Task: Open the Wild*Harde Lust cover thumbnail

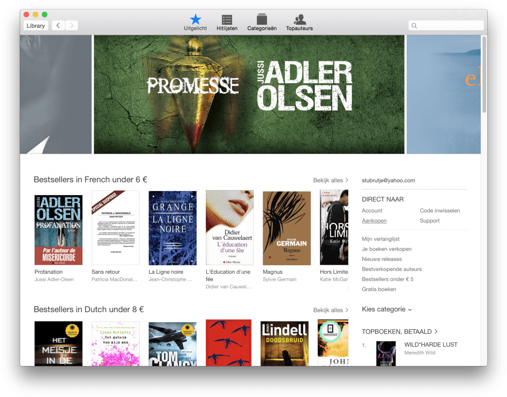Action: (x=386, y=354)
